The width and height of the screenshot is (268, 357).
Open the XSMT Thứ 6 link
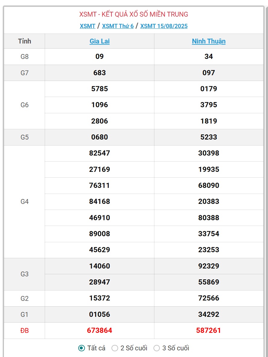point(118,26)
